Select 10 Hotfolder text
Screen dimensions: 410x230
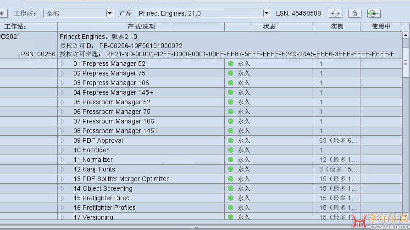(x=91, y=150)
